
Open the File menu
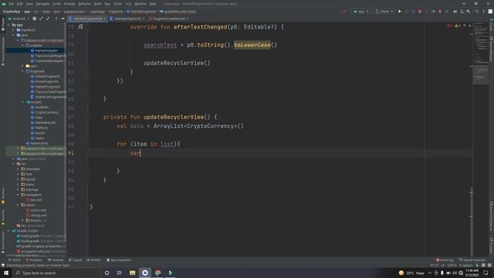pos(12,4)
